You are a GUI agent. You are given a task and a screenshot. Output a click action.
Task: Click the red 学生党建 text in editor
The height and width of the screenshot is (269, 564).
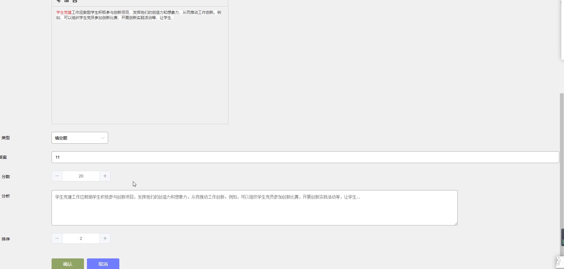(x=64, y=12)
